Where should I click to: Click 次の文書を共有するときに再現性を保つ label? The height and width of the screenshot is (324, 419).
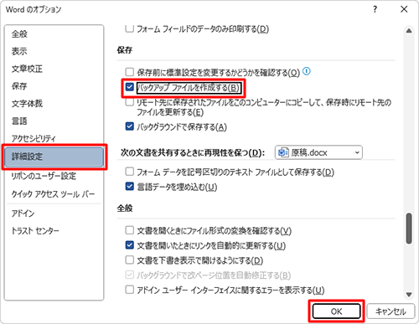point(193,152)
